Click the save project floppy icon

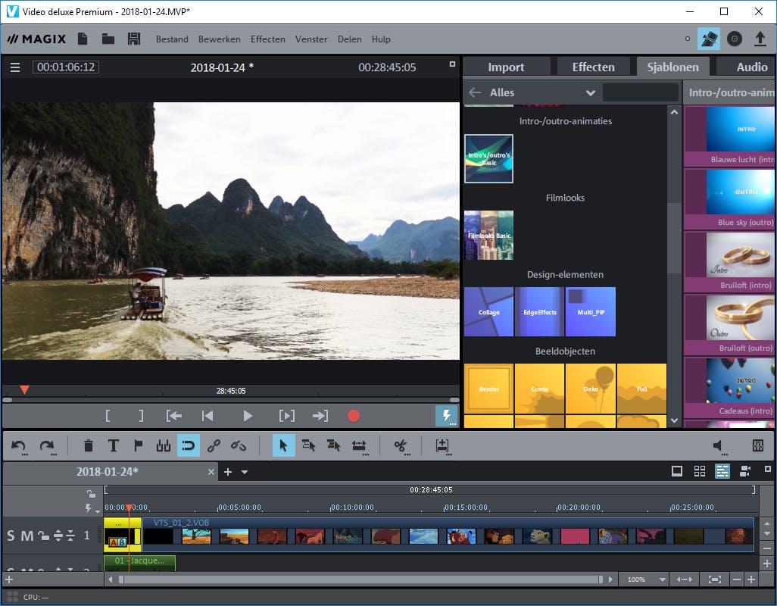tap(134, 39)
